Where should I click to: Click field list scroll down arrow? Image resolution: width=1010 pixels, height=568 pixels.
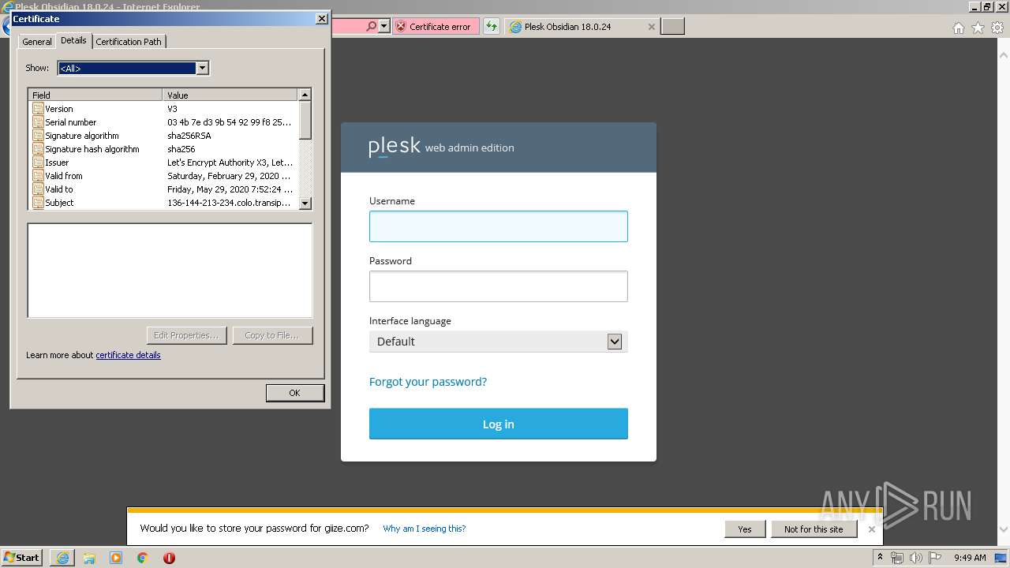tap(305, 204)
